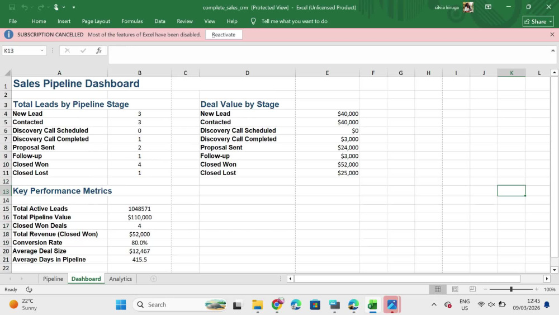Open Customize Quick Access Toolbar dropdown

point(74,7)
